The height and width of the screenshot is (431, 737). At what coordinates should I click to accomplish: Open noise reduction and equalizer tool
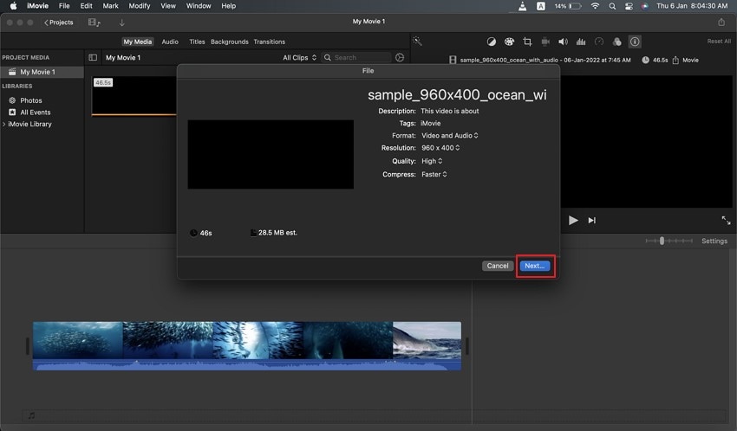581,42
